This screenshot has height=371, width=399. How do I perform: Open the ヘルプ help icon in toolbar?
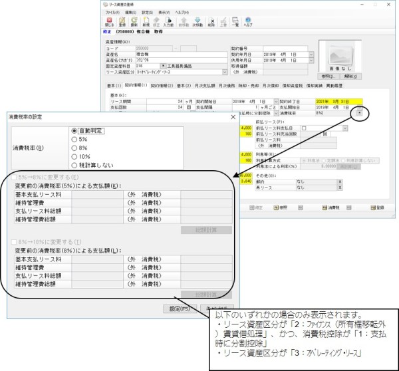[x=248, y=21]
